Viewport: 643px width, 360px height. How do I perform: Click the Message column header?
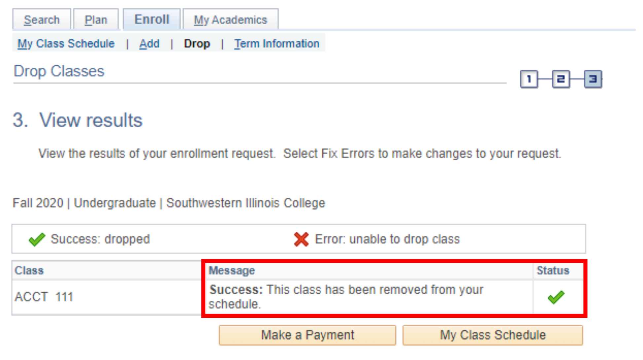click(x=232, y=270)
